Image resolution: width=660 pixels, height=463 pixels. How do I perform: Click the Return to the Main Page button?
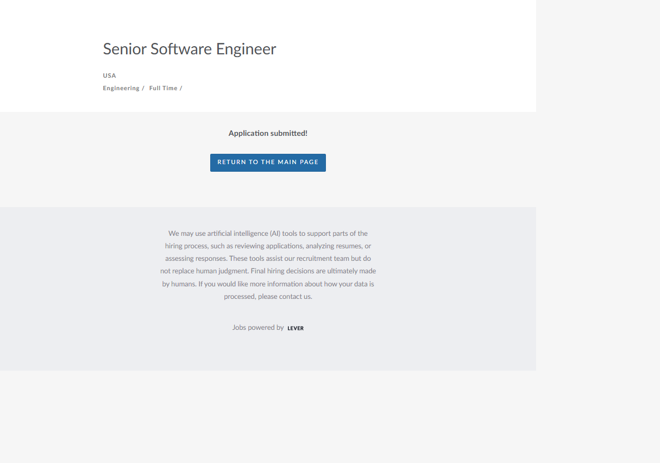pos(268,162)
